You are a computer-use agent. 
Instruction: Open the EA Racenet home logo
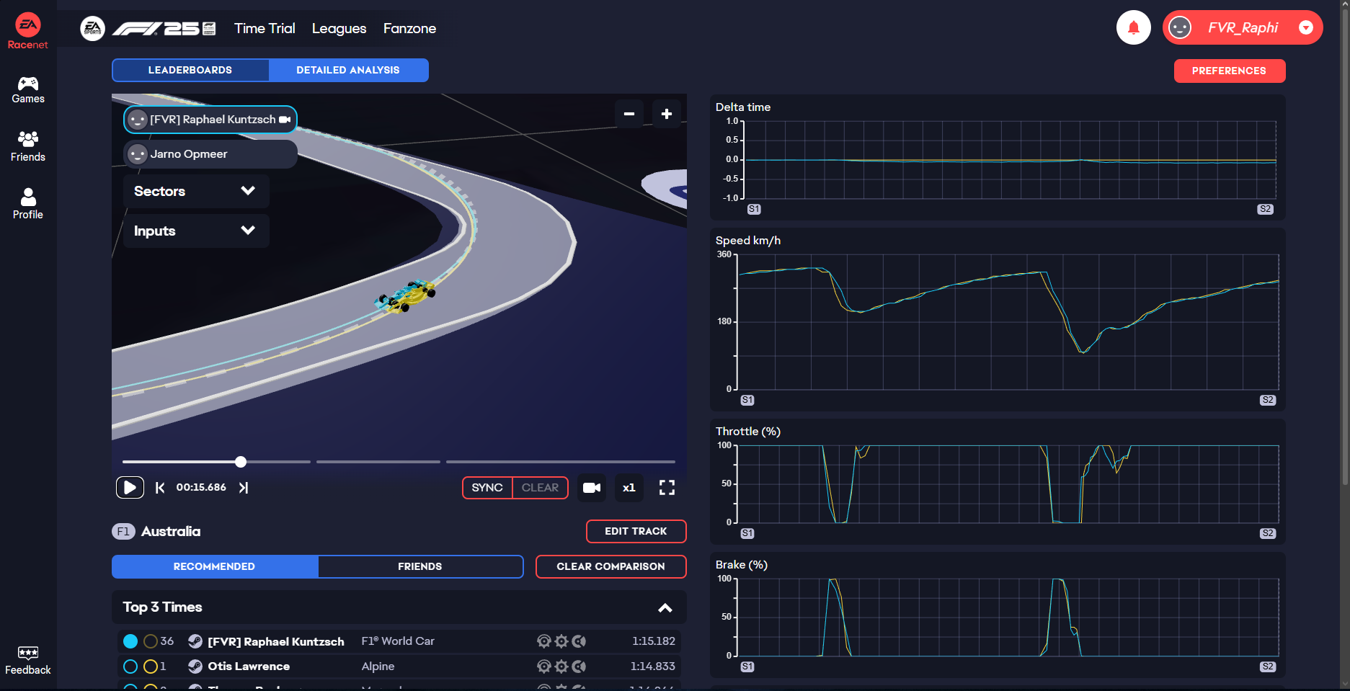pos(28,31)
